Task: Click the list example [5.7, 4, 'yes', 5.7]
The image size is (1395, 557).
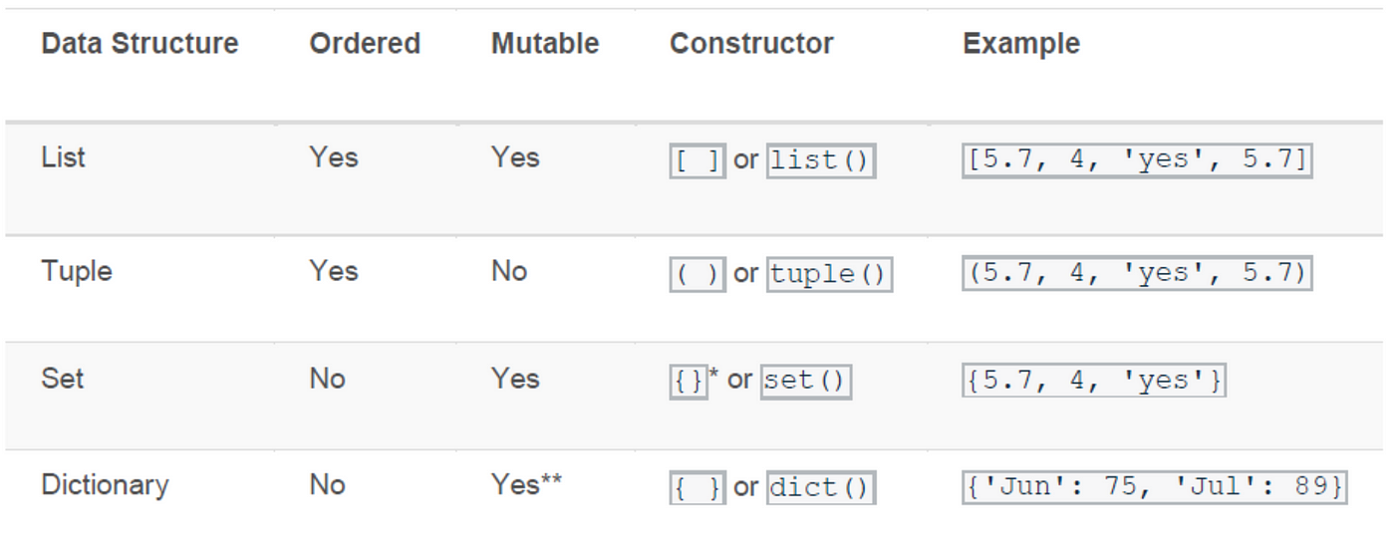Action: [x=1137, y=160]
